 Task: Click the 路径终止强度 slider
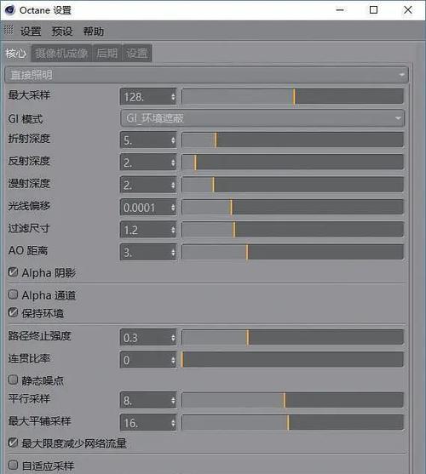(x=292, y=337)
